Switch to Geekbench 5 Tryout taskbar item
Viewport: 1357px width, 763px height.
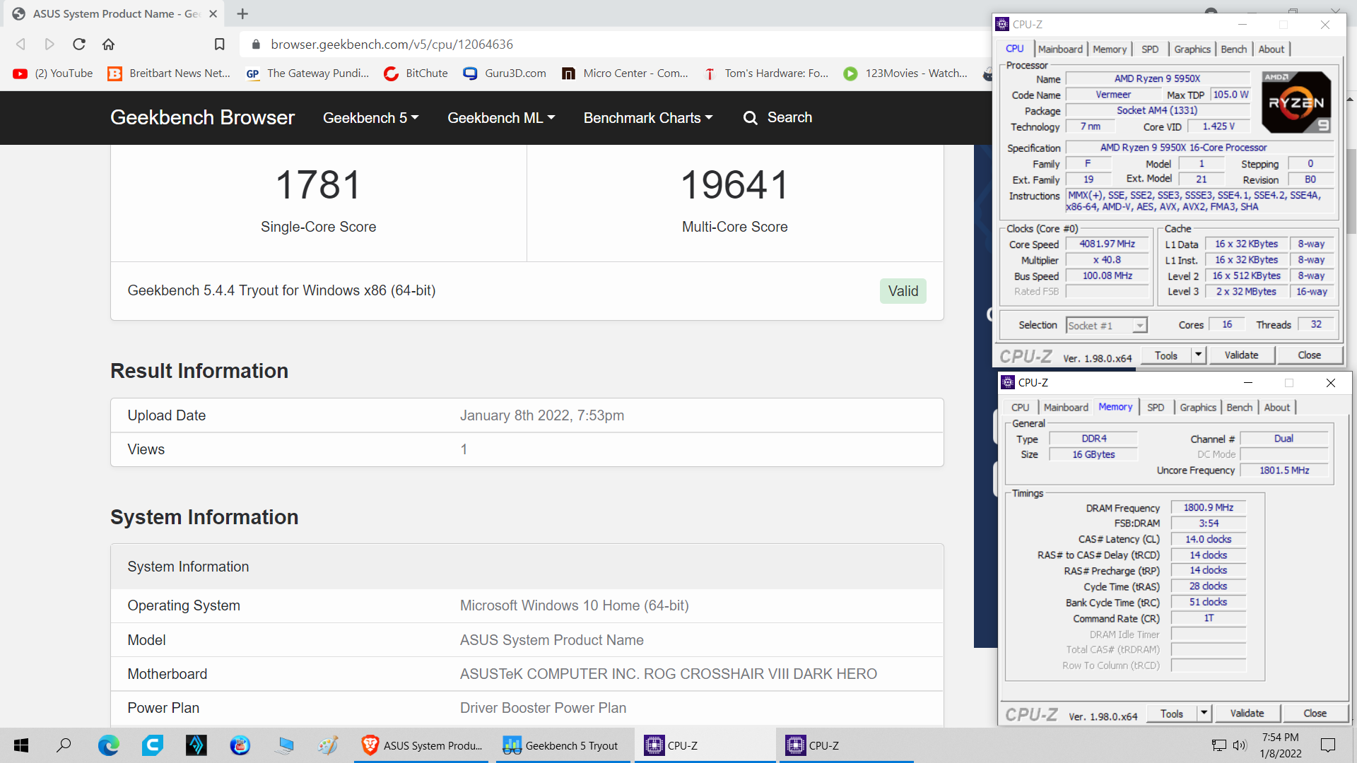[562, 745]
